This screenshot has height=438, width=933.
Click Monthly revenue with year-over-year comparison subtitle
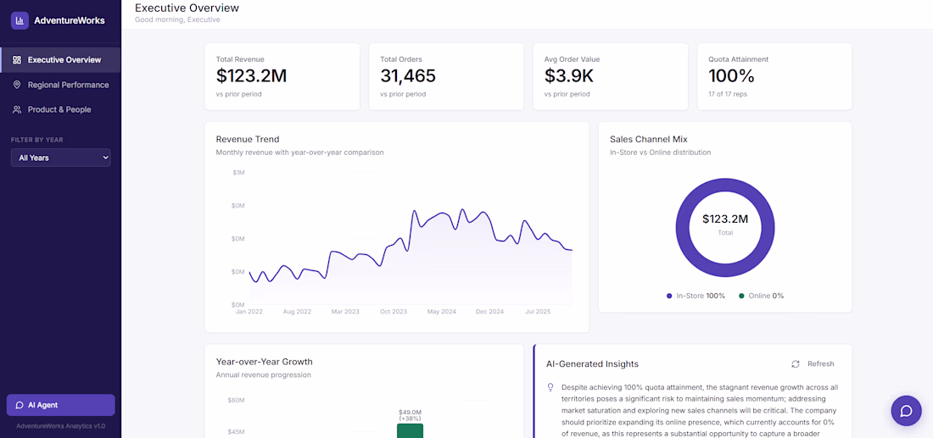point(300,152)
